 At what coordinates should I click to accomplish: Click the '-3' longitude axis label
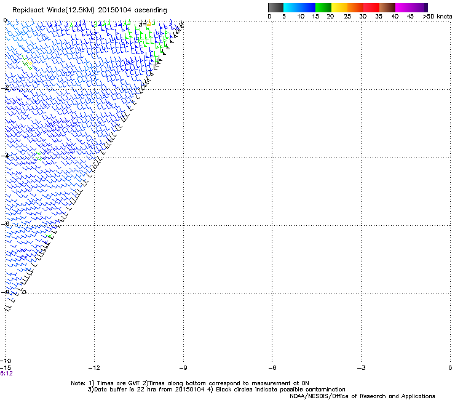362,368
